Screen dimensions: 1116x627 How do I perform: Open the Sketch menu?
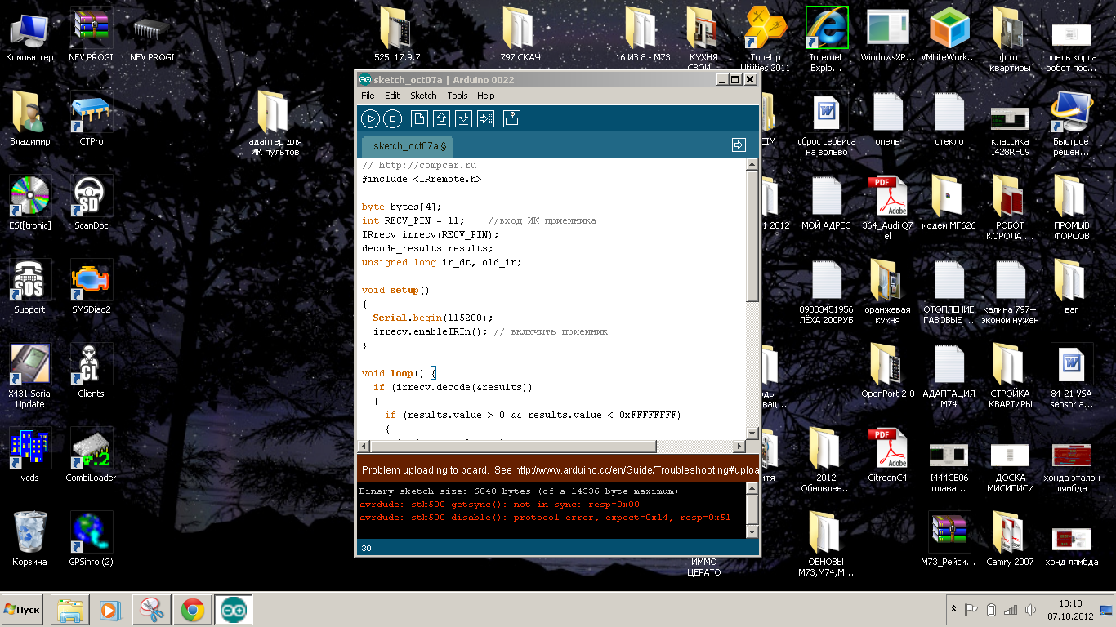(423, 96)
